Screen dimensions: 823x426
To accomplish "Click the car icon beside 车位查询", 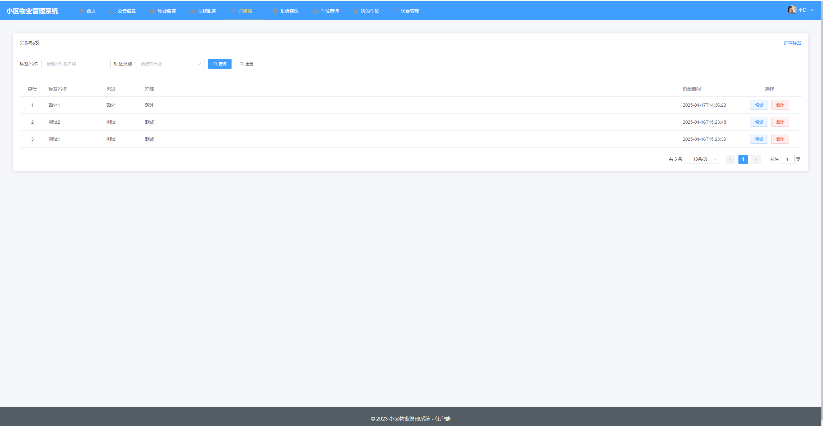I will click(315, 11).
